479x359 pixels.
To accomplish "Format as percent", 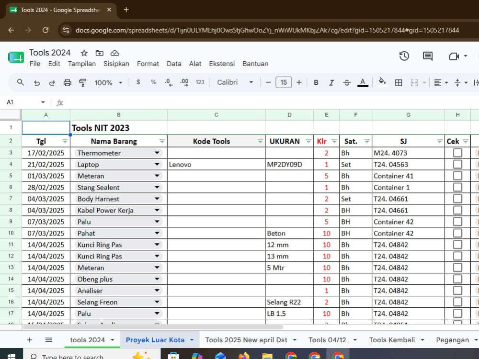I will 154,82.
